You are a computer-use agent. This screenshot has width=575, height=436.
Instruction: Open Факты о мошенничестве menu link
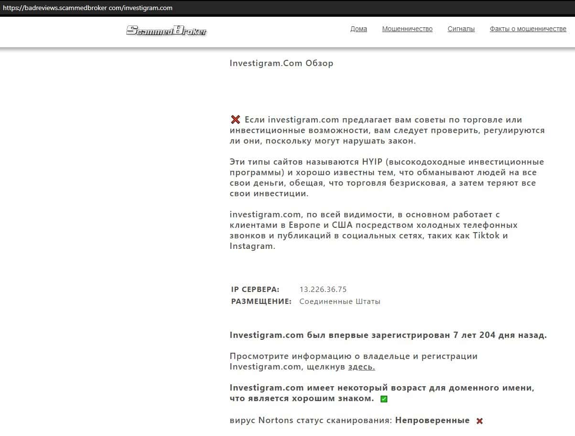528,29
